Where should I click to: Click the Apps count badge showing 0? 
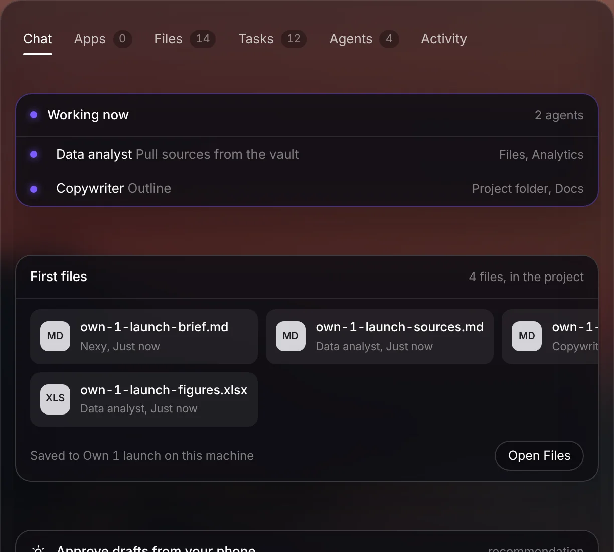[x=122, y=39]
